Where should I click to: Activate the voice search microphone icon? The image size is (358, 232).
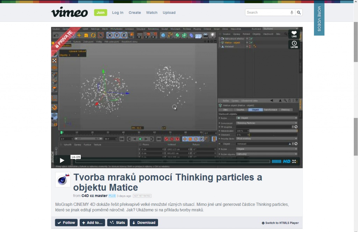(x=292, y=13)
